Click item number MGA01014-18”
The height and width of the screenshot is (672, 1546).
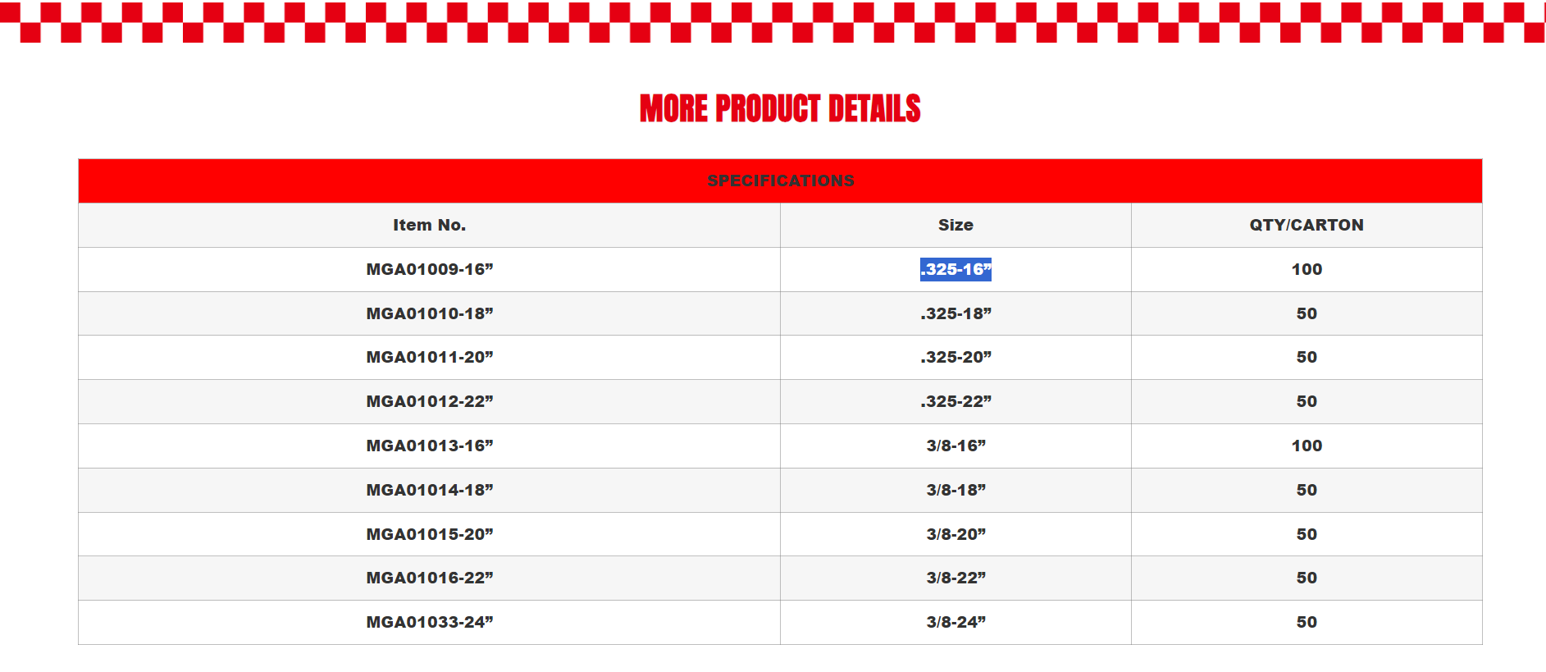429,490
